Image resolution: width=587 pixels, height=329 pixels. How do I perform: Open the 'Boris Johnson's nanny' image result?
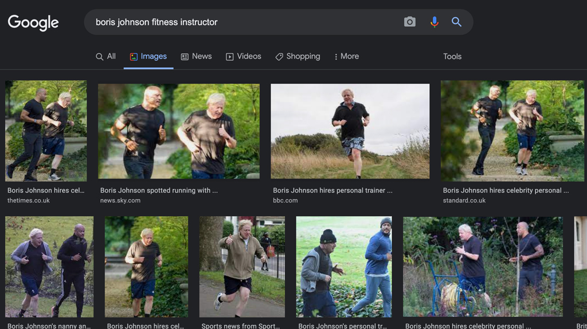click(x=49, y=267)
